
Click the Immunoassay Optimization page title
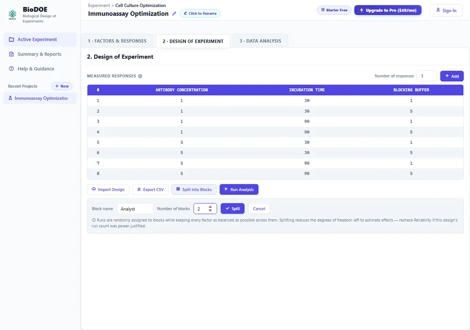128,14
